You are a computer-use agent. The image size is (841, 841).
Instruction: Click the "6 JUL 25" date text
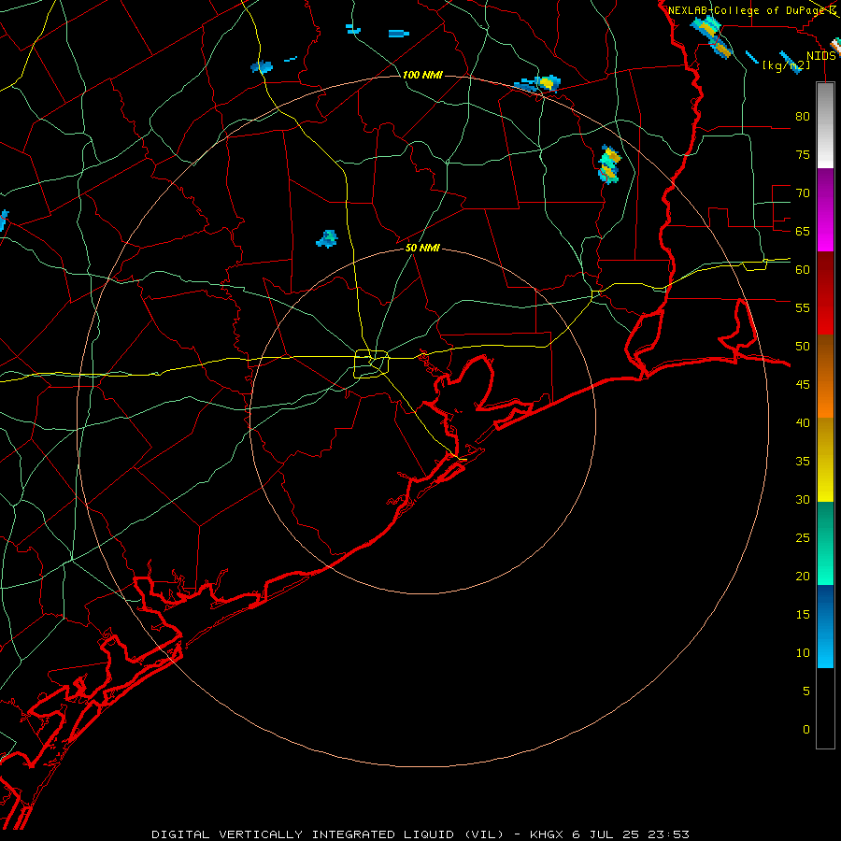[606, 834]
